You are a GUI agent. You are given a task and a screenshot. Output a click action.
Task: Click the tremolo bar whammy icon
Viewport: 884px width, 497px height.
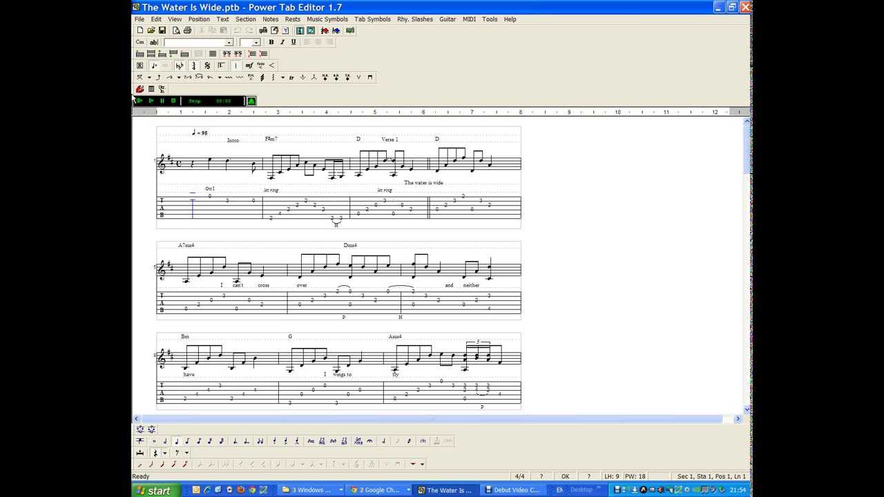[302, 77]
